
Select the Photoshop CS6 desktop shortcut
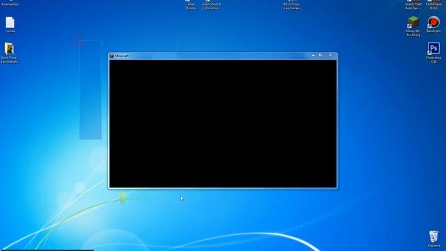[x=433, y=53]
